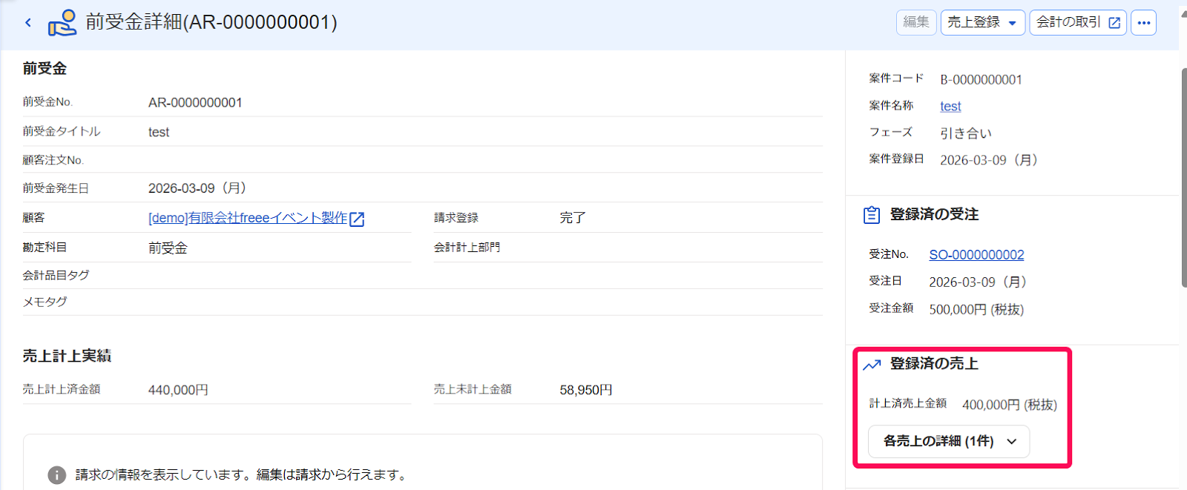The height and width of the screenshot is (490, 1187).
Task: Select the フェーズ value 引き合い
Action: (966, 133)
